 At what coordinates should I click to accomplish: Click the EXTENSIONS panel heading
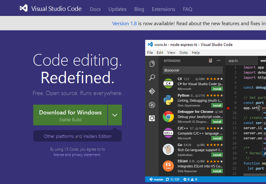click(x=172, y=61)
